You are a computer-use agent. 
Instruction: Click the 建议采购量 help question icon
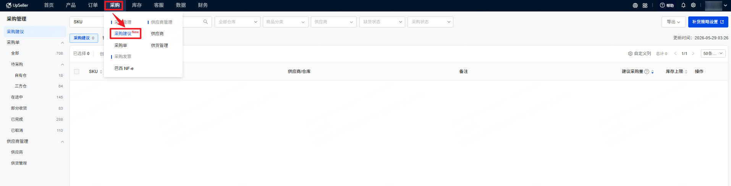pyautogui.click(x=647, y=71)
